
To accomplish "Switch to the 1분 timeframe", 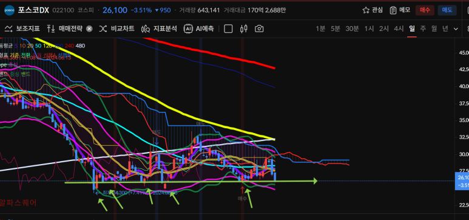I will [320, 29].
